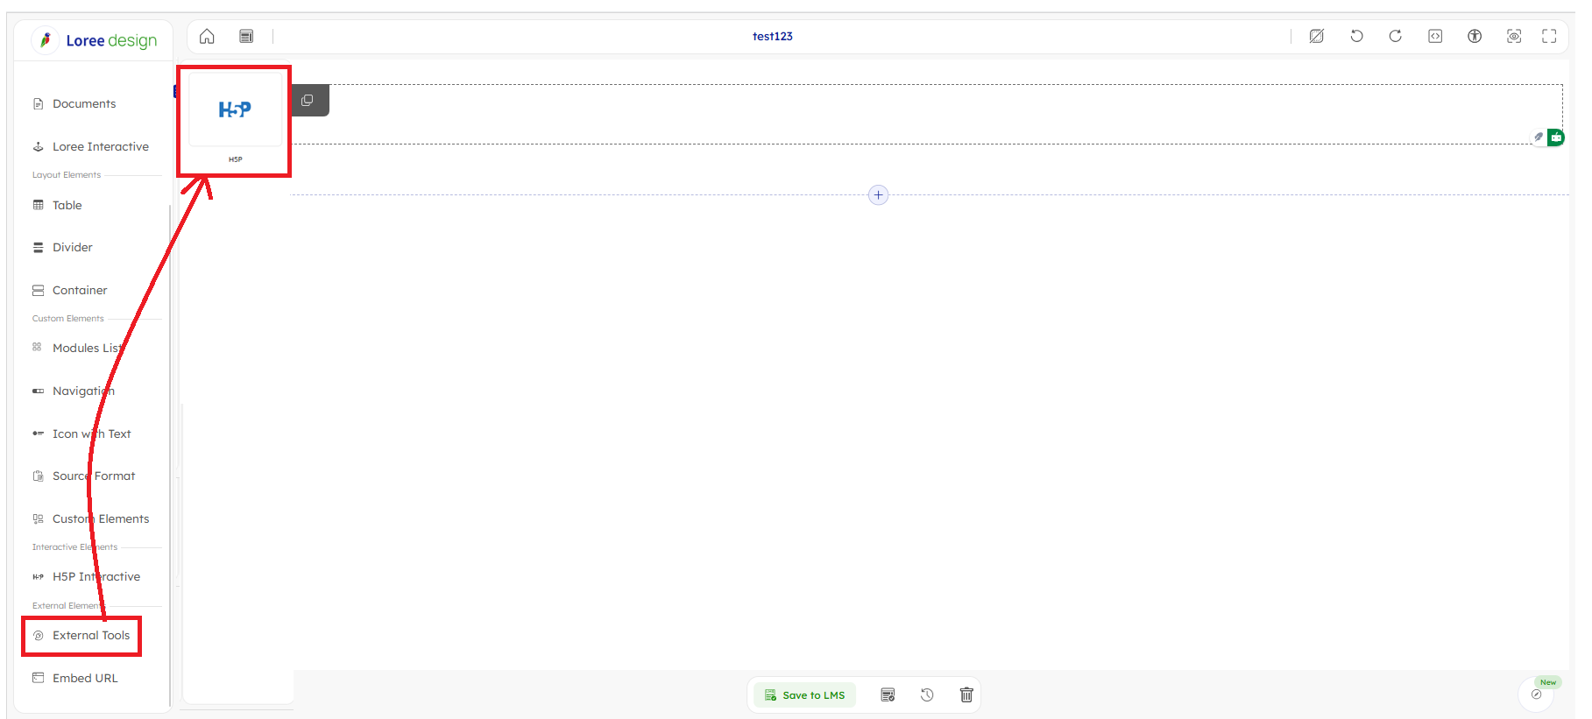
Task: Click the duplicate row icon
Action: click(308, 101)
